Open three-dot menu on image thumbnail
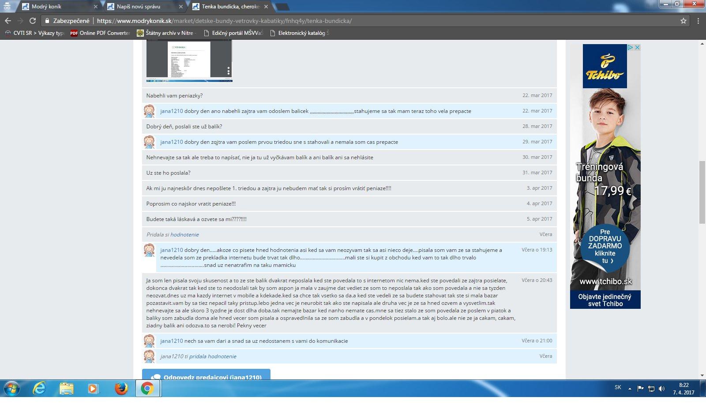This screenshot has width=706, height=405. click(228, 71)
